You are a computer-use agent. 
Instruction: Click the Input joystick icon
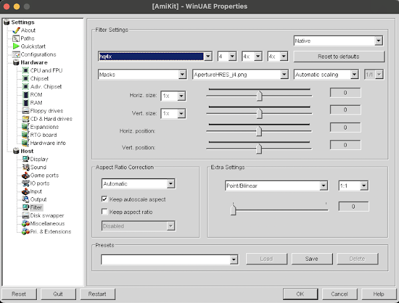(x=26, y=191)
